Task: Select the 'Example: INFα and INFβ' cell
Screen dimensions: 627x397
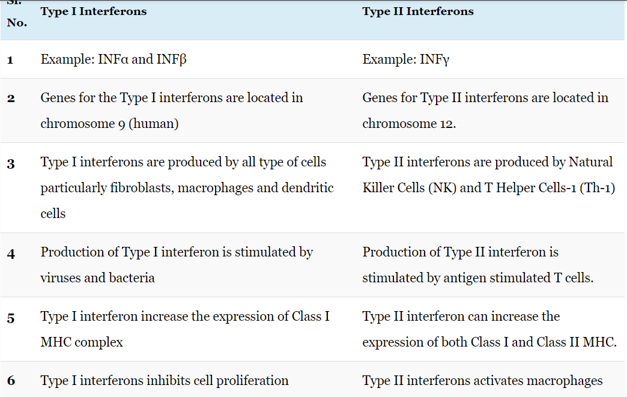Action: [114, 59]
